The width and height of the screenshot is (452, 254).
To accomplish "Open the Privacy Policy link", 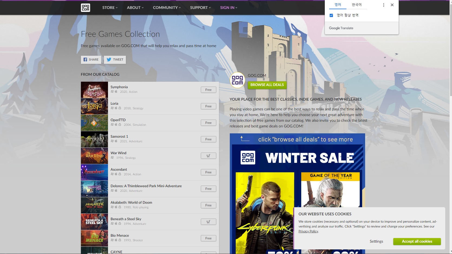I will click(x=308, y=231).
